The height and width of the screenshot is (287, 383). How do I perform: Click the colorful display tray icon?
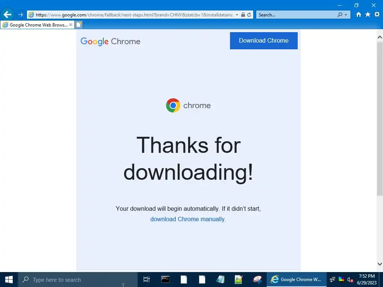(341, 280)
